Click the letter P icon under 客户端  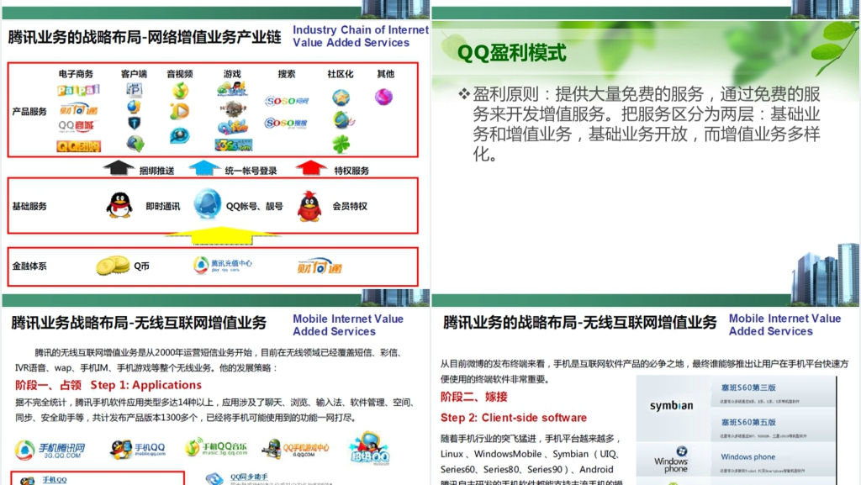coord(134,89)
